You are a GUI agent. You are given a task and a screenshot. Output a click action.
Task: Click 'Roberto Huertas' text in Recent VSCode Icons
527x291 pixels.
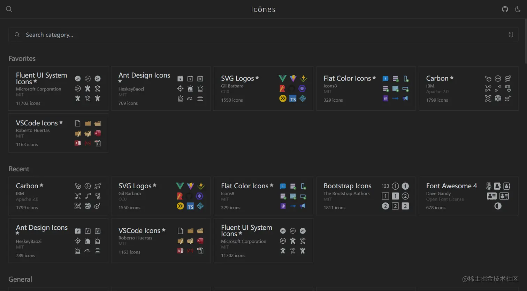(135, 238)
